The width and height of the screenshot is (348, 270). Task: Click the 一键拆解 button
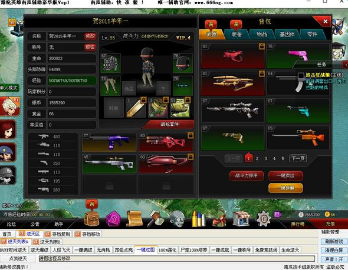point(285,188)
